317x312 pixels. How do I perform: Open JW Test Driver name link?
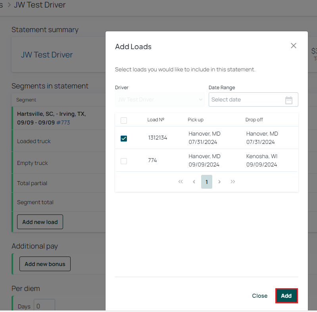point(47,55)
